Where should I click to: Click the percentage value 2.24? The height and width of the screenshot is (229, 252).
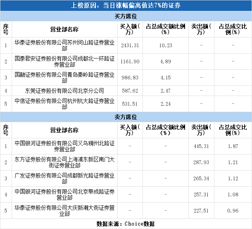(165, 104)
